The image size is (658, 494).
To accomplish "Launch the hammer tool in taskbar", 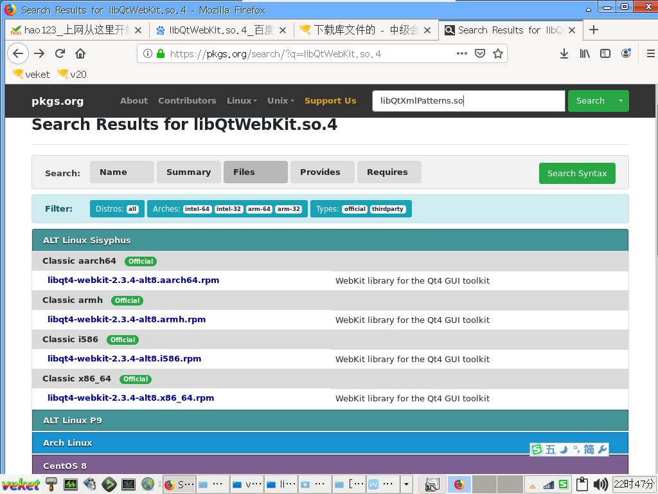I will coord(51,484).
